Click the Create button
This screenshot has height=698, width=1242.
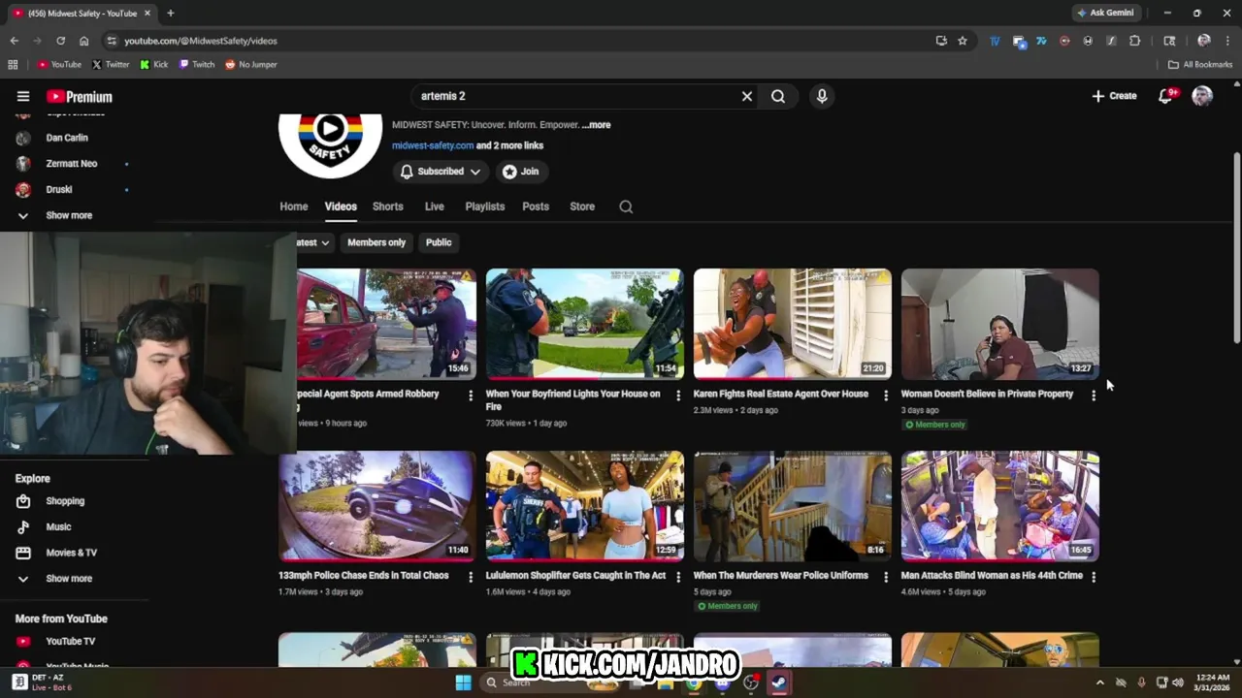(x=1114, y=96)
